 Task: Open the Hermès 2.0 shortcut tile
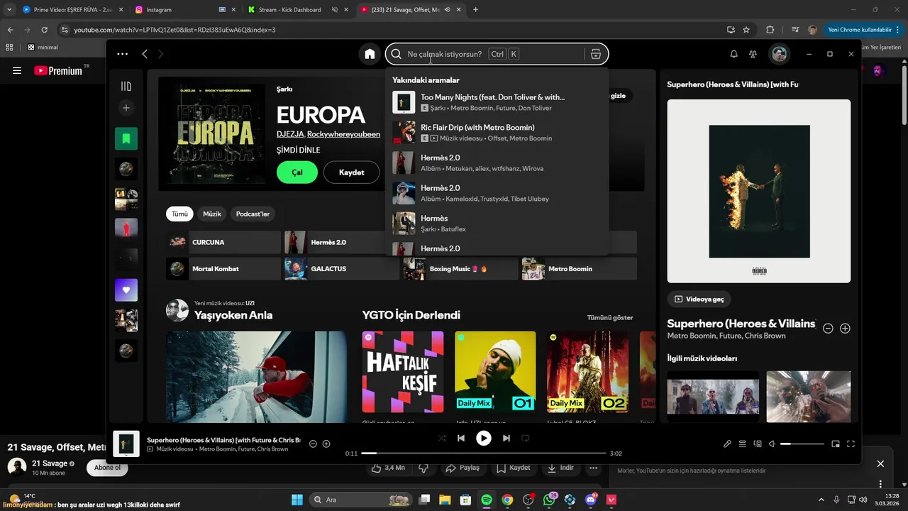(334, 242)
